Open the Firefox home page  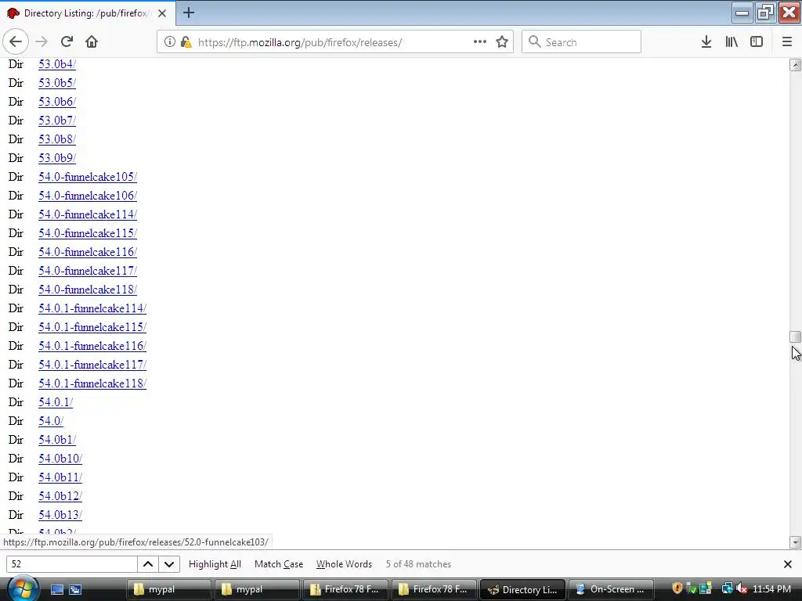pos(92,42)
